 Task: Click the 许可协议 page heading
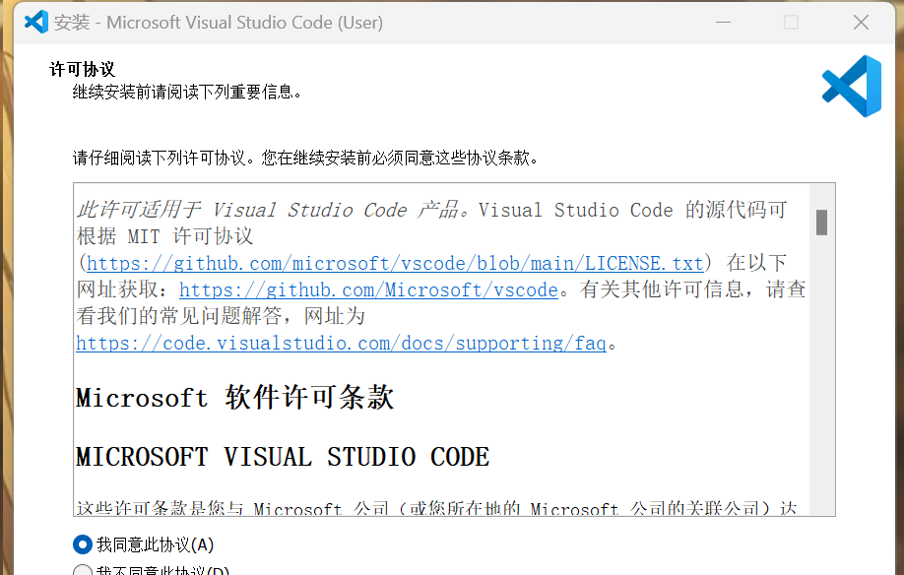click(82, 69)
